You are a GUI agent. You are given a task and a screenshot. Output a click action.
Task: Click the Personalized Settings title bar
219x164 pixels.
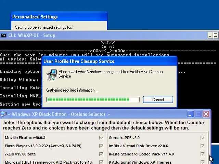(x=59, y=17)
